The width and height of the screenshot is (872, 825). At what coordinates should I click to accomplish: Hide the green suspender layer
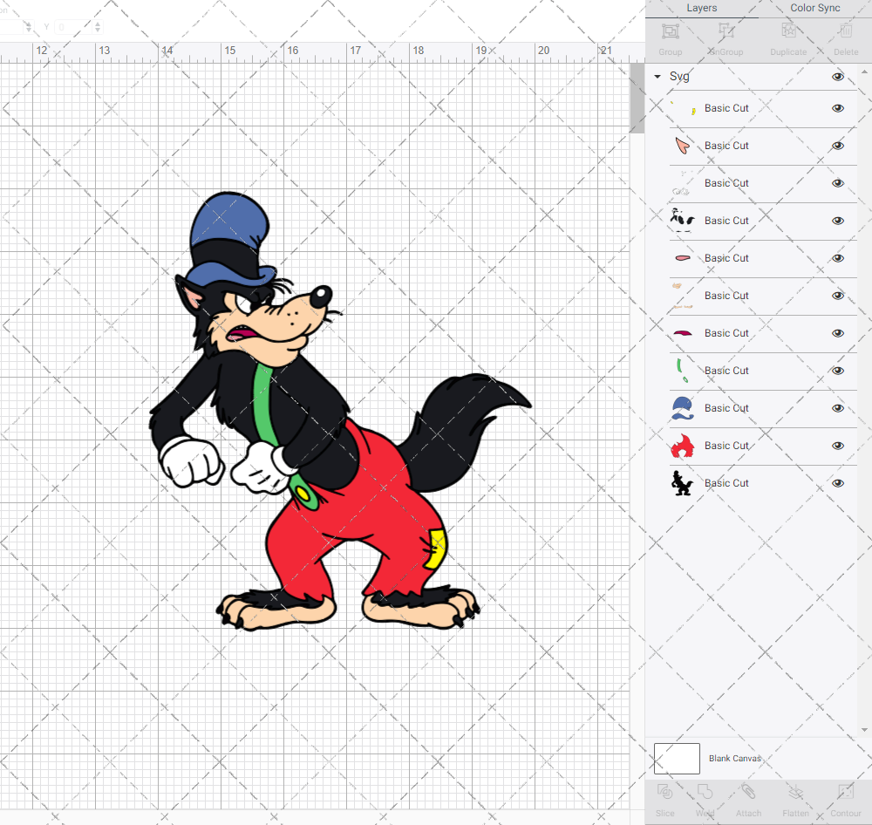click(x=837, y=371)
